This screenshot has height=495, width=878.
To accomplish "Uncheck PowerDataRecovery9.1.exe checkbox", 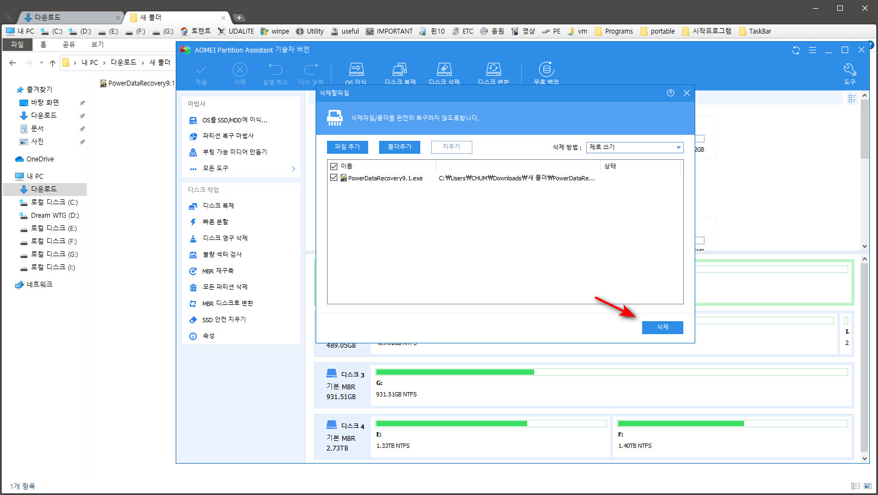I will [x=334, y=178].
